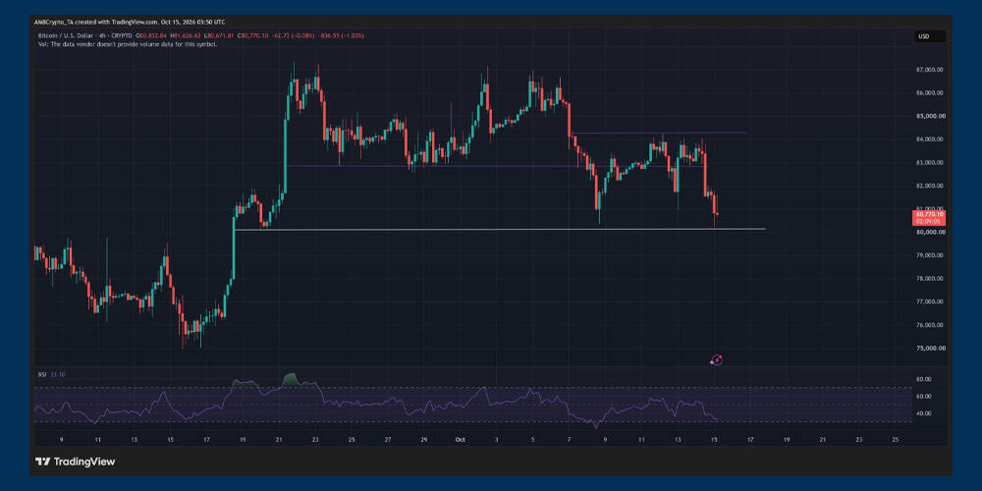This screenshot has width=982, height=491.
Task: Click the lightning event marker icon
Action: (x=717, y=360)
